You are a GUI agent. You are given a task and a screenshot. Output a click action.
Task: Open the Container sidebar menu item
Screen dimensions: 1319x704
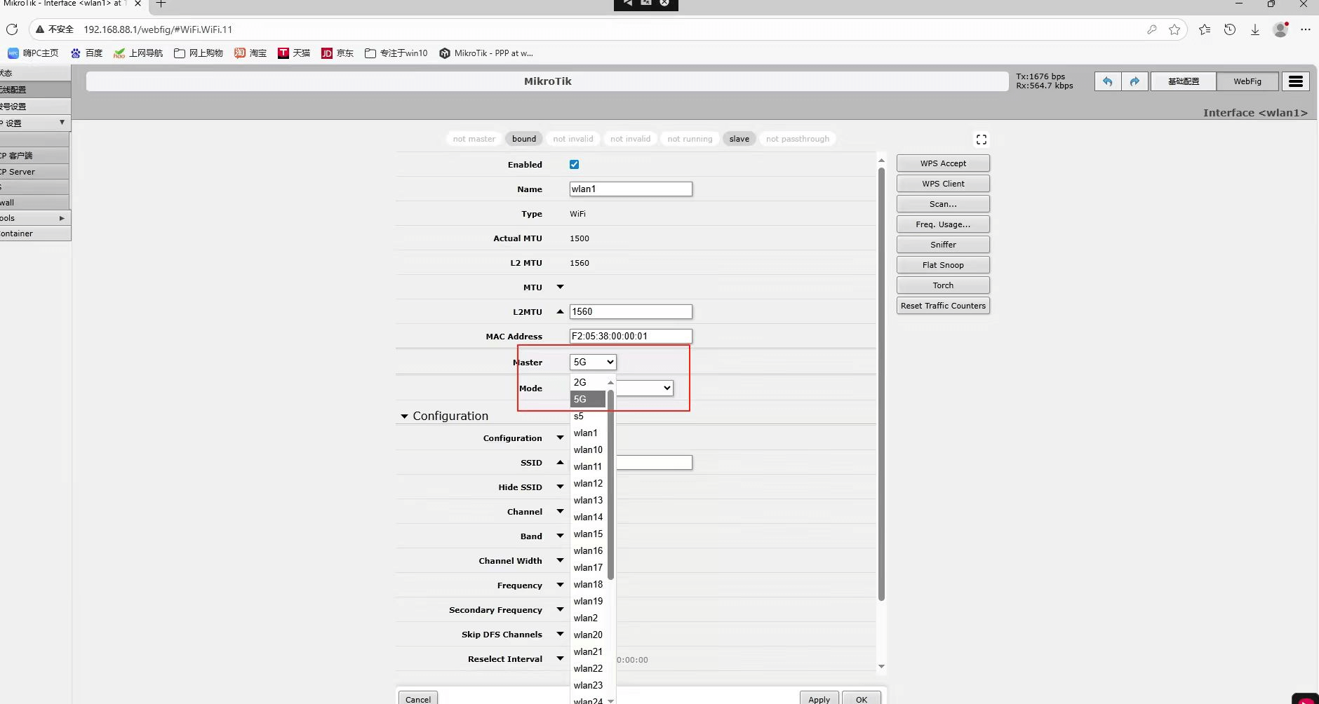(x=35, y=233)
